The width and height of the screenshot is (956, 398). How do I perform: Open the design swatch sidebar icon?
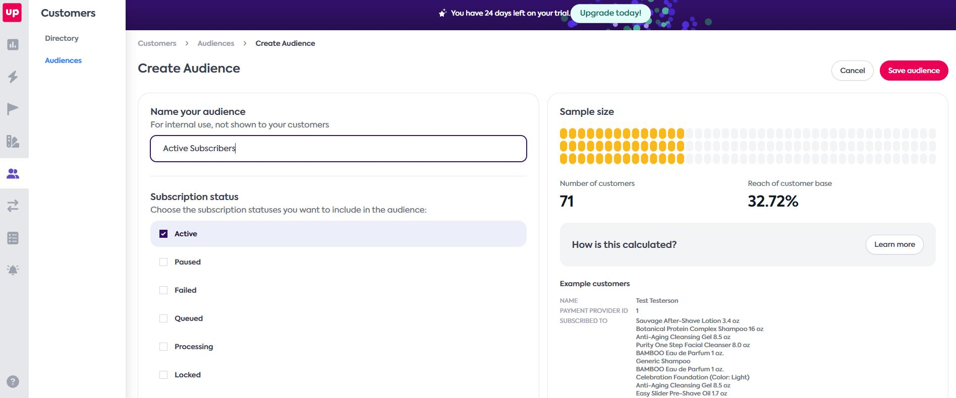pos(13,141)
